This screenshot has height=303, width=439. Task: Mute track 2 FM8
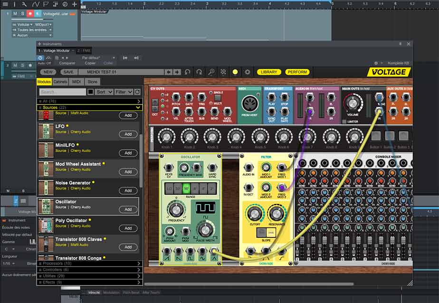tap(15, 65)
